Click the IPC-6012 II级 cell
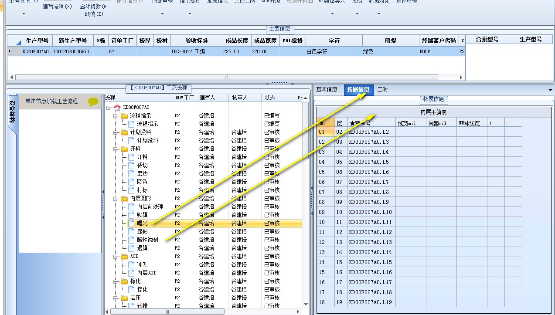The height and width of the screenshot is (315, 555). [x=197, y=51]
